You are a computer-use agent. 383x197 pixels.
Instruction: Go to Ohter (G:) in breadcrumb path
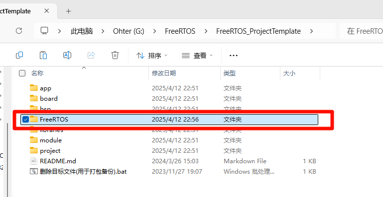(x=128, y=31)
